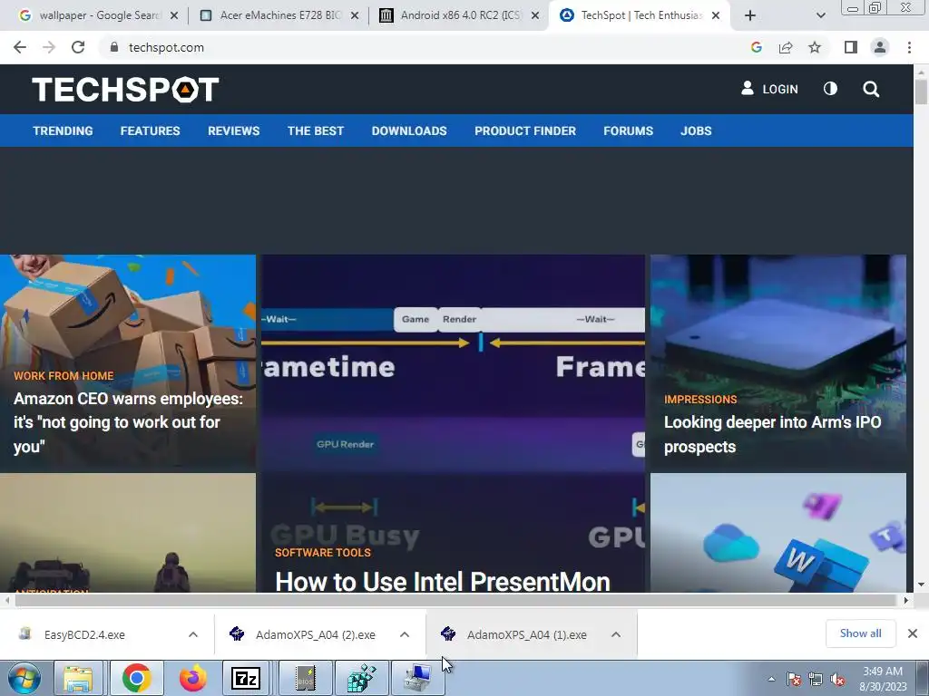Click the scroll right arrow on the page
Image resolution: width=929 pixels, height=696 pixels.
point(906,600)
